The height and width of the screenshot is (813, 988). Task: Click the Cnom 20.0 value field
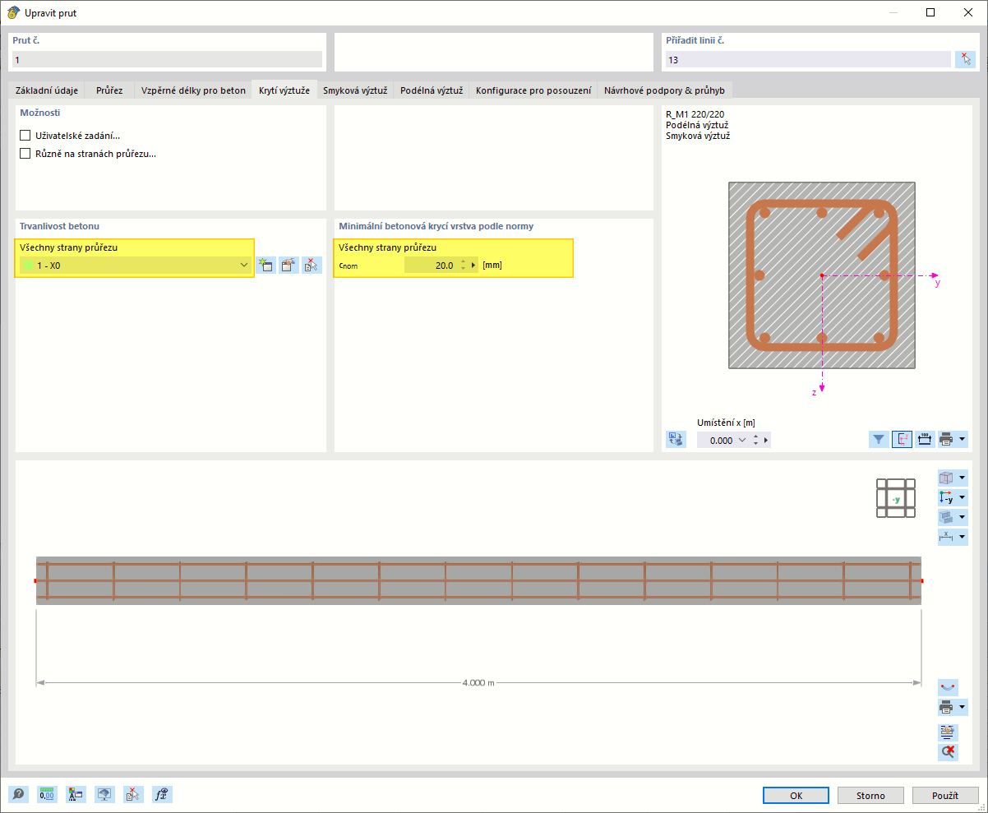click(431, 266)
